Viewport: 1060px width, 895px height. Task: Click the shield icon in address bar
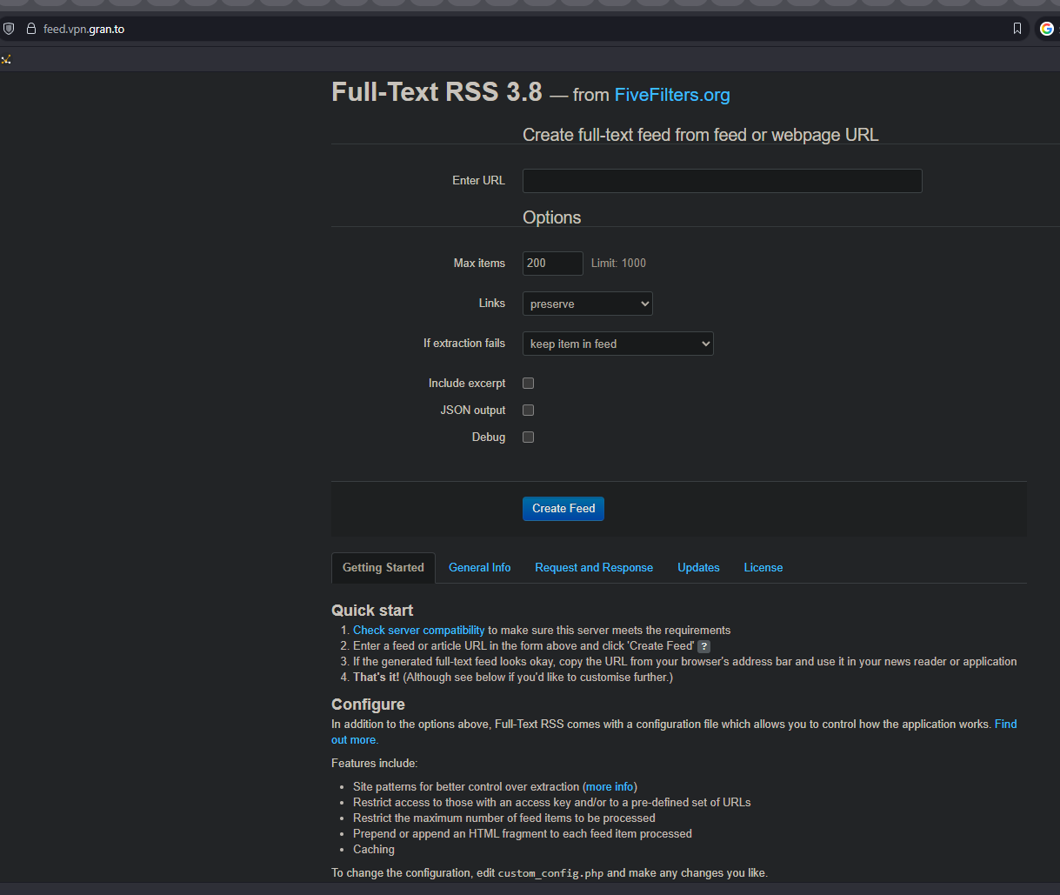click(9, 29)
